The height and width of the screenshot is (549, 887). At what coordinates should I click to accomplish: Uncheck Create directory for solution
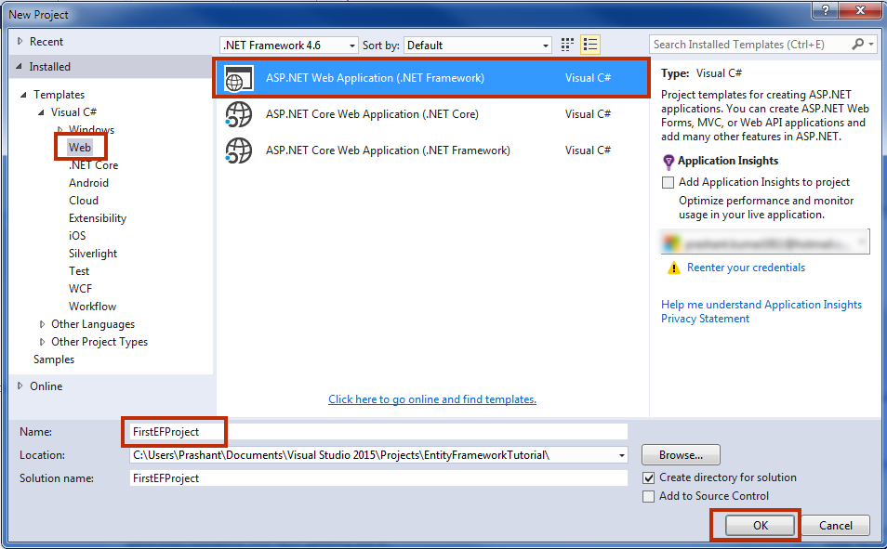click(x=649, y=477)
